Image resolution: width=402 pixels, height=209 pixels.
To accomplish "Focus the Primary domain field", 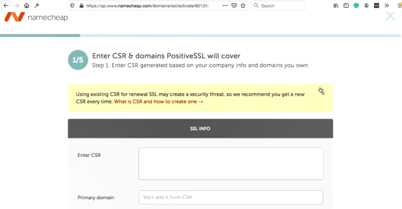I will click(x=231, y=197).
